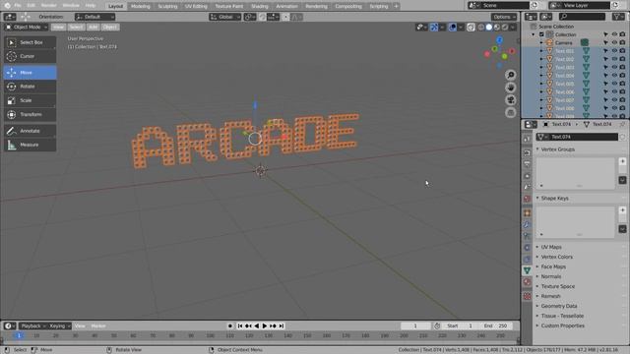Screen dimensions: 630x354
Task: Toggle auto keying record button
Action: [230, 325]
